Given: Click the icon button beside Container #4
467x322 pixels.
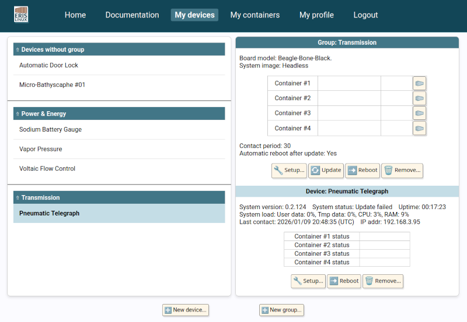Looking at the screenshot, I should point(419,128).
